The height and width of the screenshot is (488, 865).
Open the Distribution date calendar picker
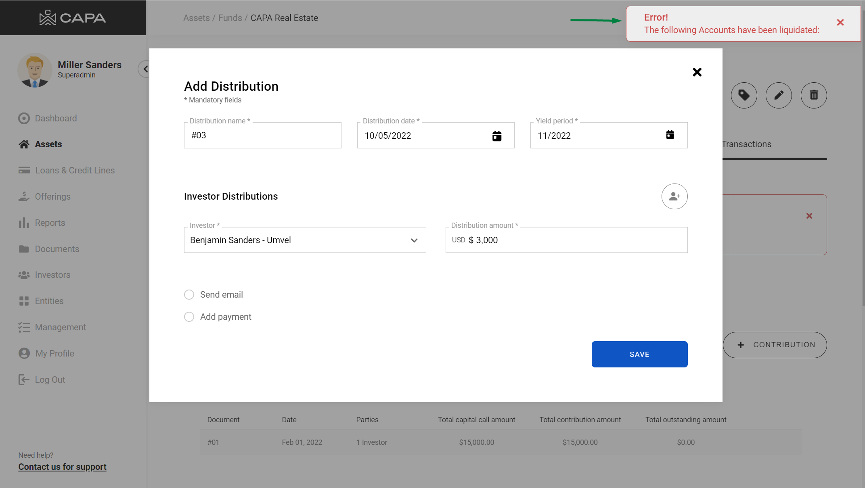[496, 136]
